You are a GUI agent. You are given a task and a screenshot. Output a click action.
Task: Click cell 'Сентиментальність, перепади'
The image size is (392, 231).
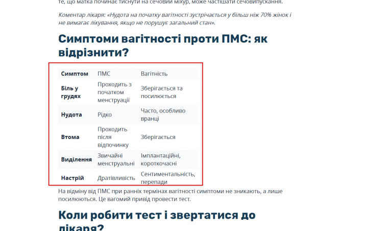click(x=168, y=178)
